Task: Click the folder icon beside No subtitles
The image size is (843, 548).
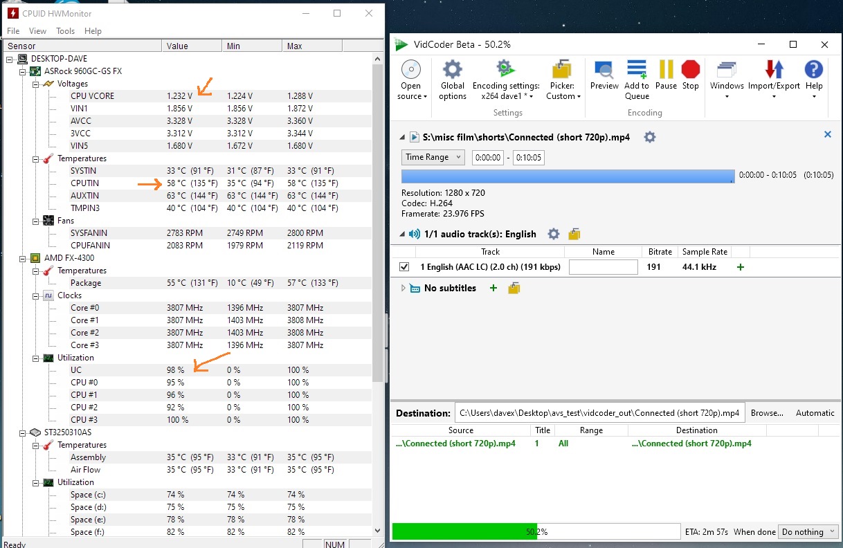Action: click(514, 288)
